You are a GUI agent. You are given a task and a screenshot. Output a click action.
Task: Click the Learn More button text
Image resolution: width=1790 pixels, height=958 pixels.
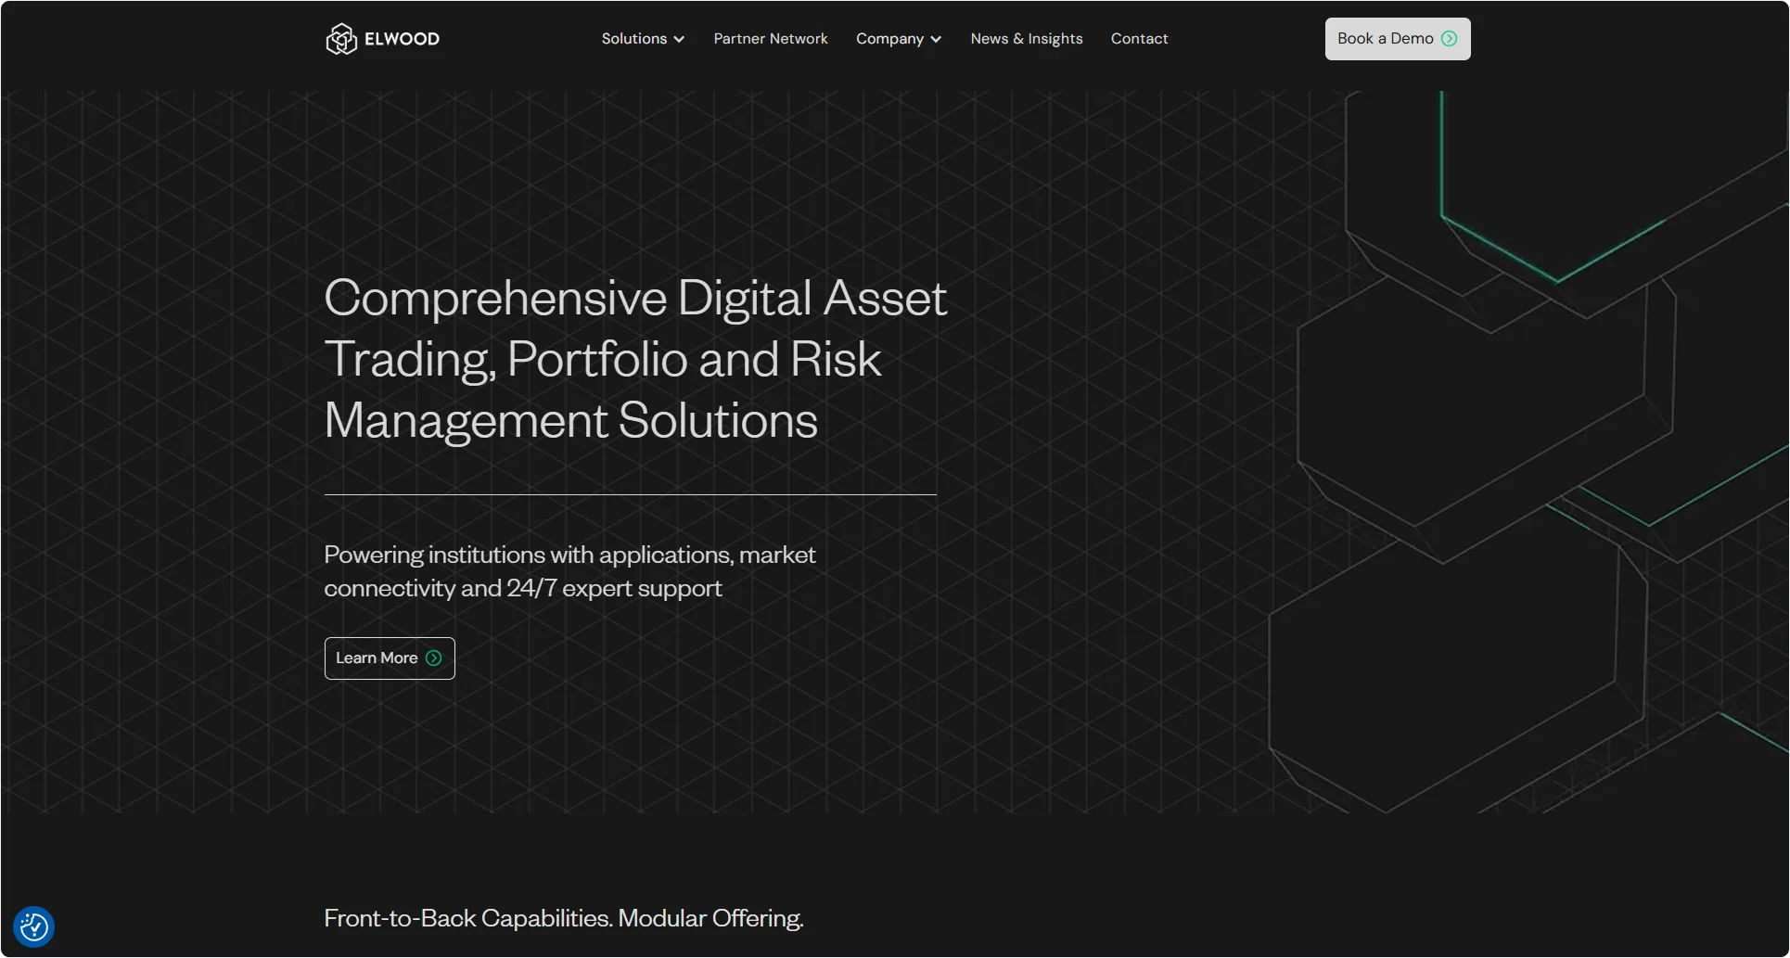pos(376,658)
